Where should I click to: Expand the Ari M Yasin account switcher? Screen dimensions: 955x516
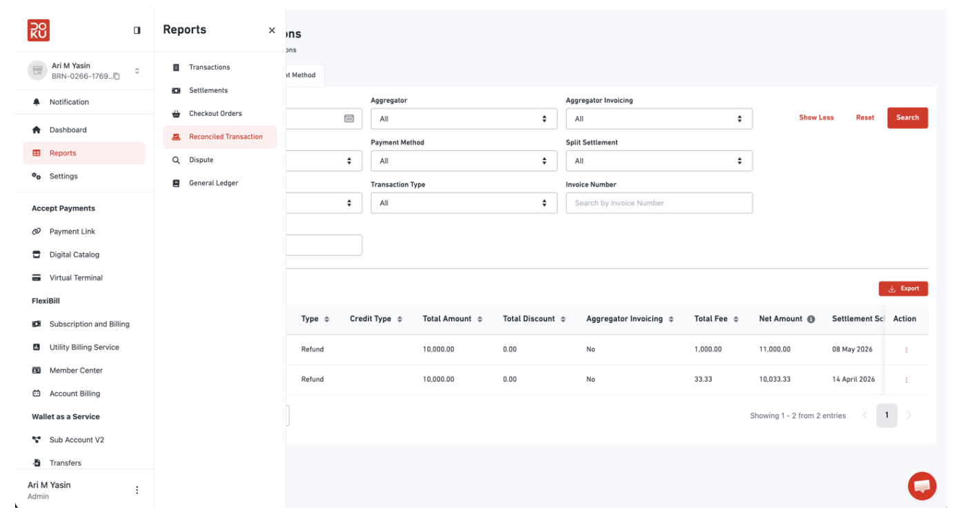[137, 71]
